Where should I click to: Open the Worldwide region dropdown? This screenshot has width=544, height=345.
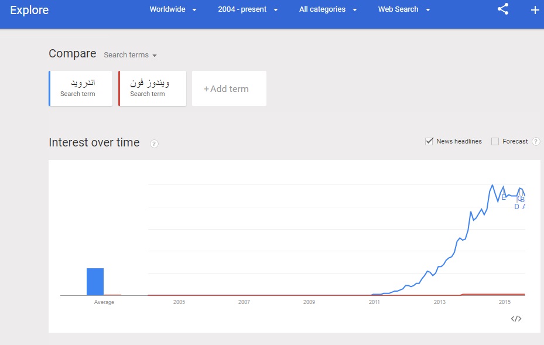click(x=173, y=9)
